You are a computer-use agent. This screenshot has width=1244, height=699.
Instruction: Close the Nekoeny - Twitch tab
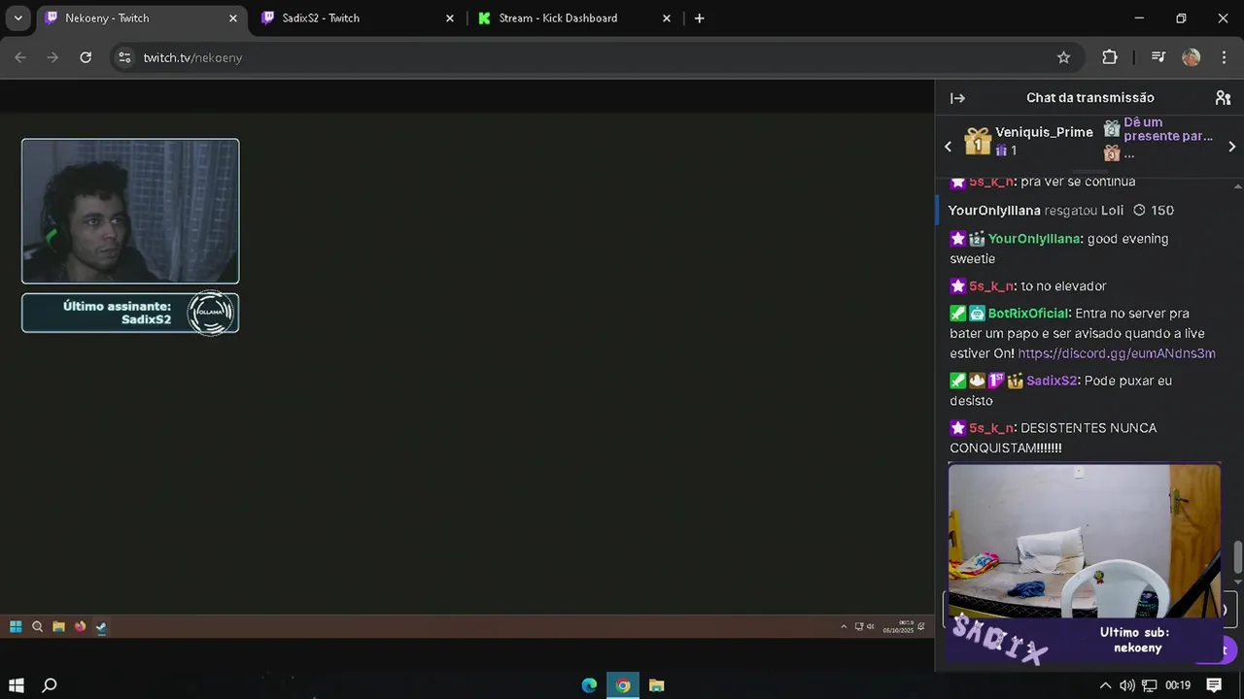pyautogui.click(x=232, y=18)
